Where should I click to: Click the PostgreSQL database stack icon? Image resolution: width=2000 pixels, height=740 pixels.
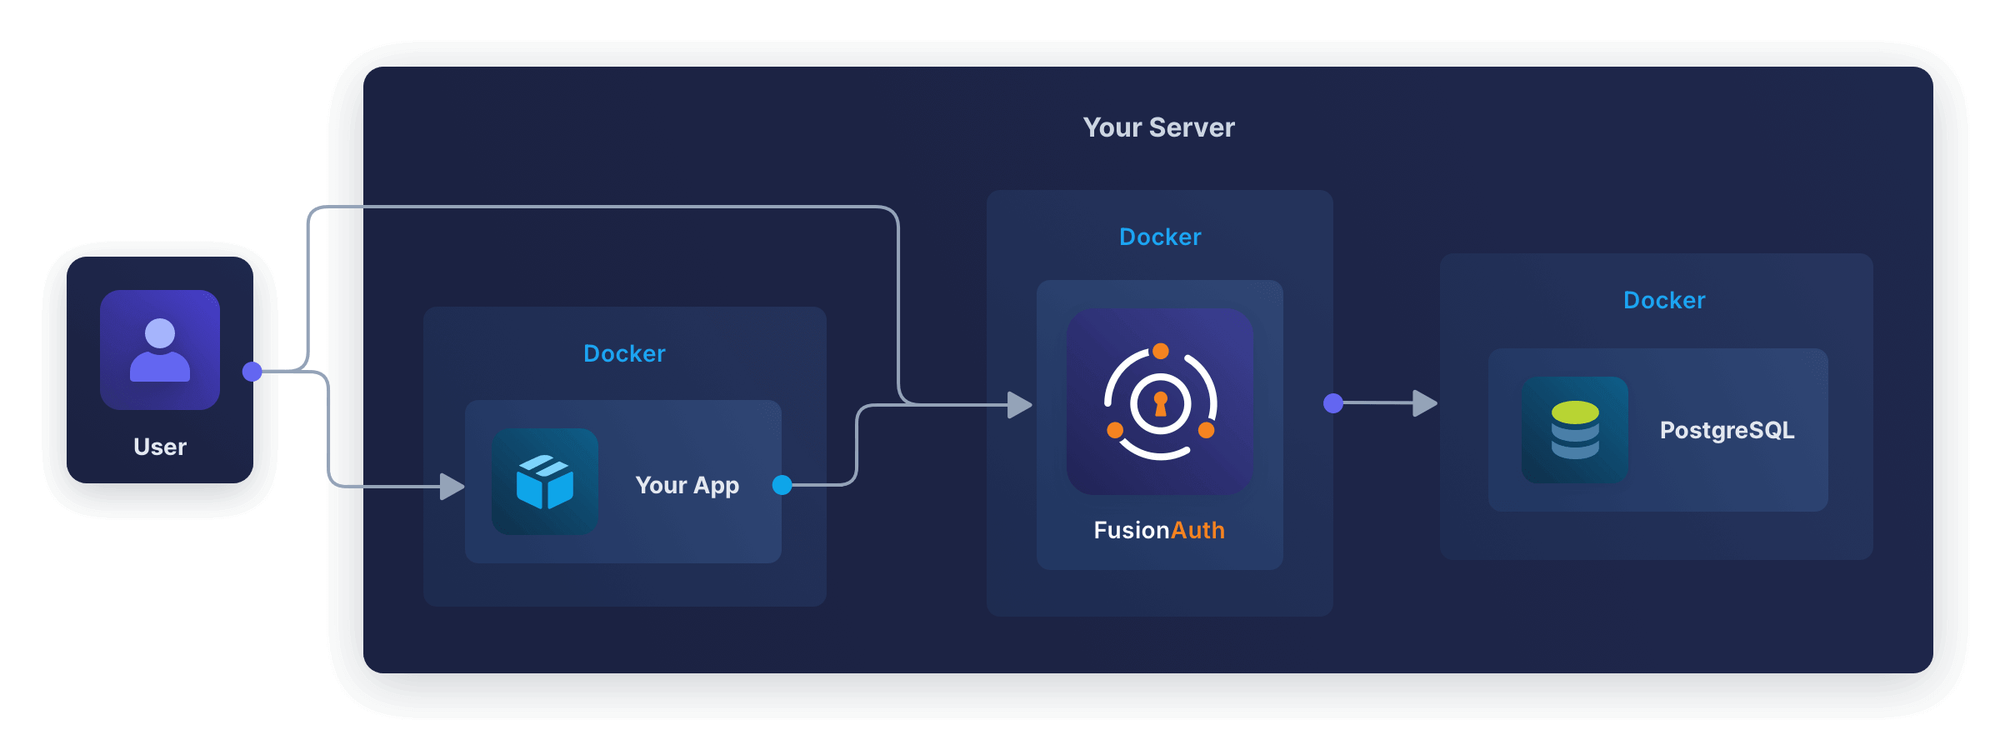pos(1575,430)
